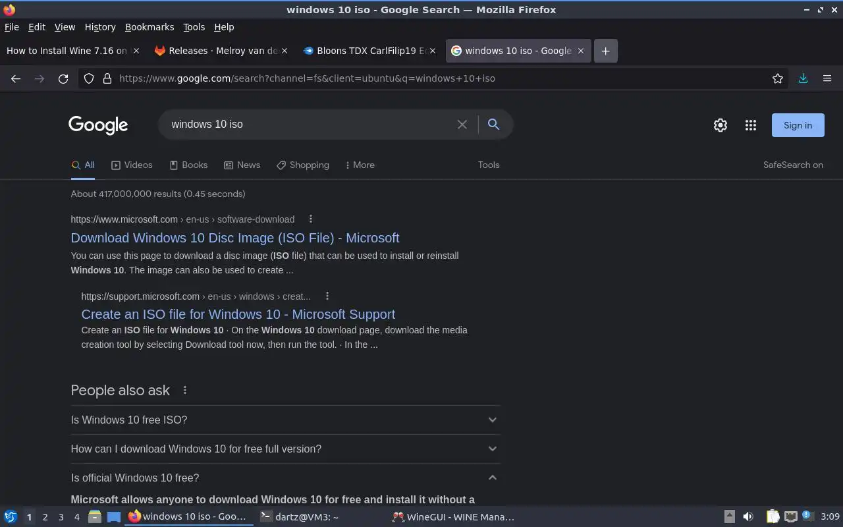Switch to the 'How to Install Wine 7.16' tab
843x527 pixels.
point(66,51)
